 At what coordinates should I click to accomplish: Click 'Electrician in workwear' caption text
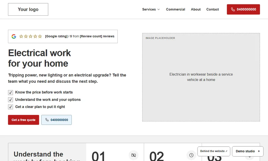(201, 77)
